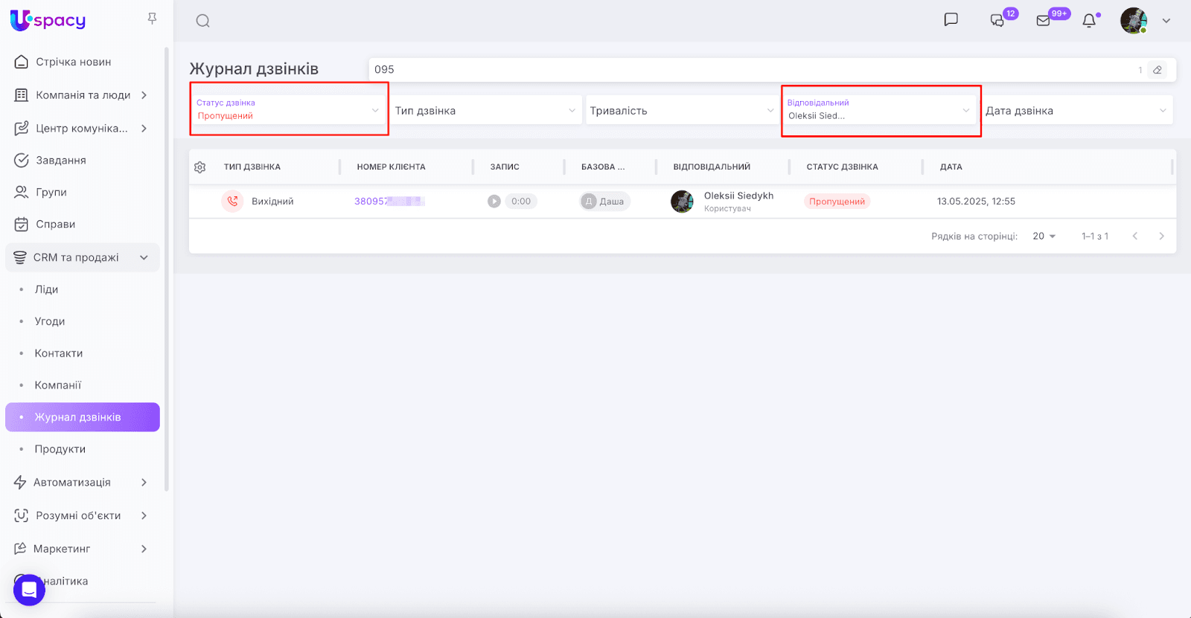Go to next page of results
Viewport: 1191px width, 618px height.
coord(1161,236)
